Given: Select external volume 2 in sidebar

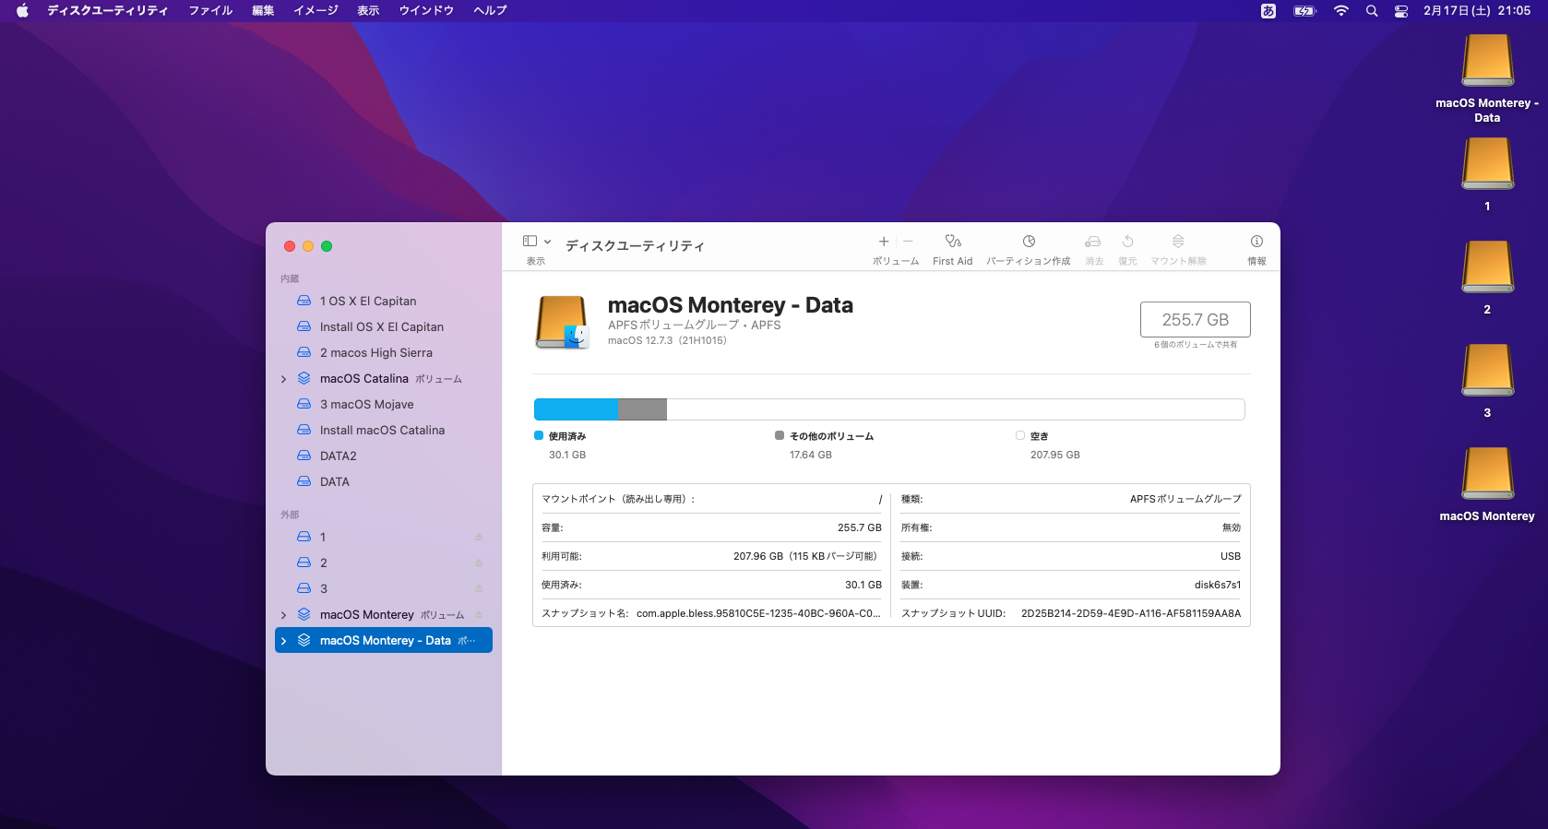Looking at the screenshot, I should [x=384, y=563].
